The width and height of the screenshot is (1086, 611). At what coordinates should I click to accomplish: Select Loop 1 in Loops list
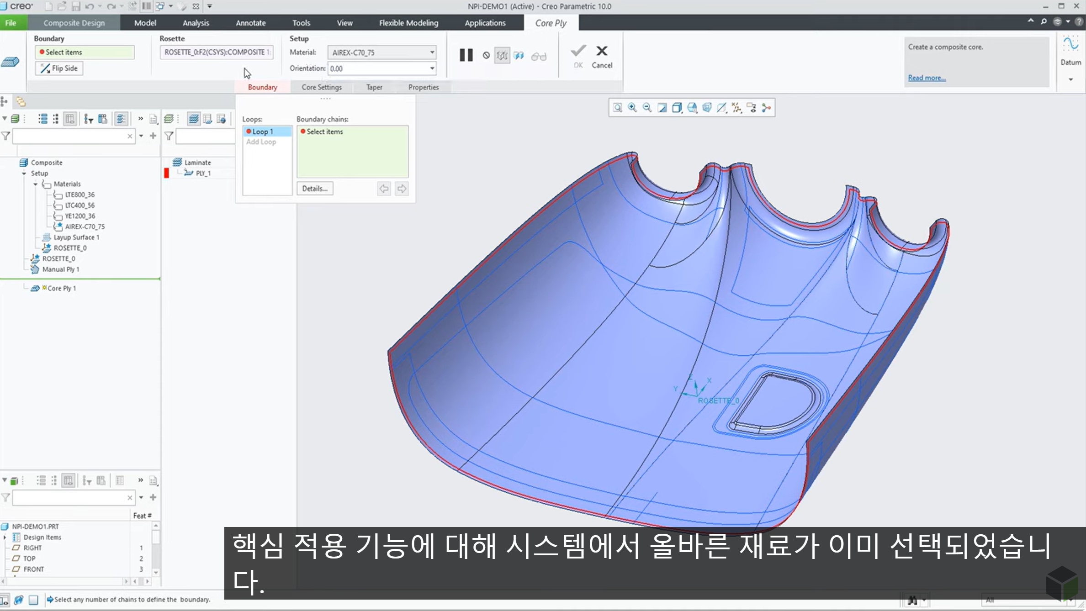[x=267, y=132]
